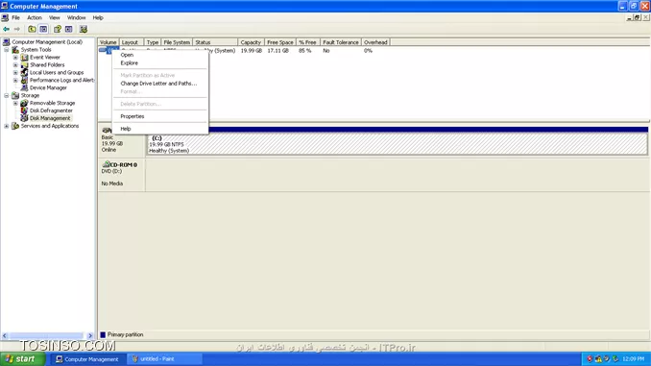This screenshot has width=651, height=366.
Task: Choose Explore from the context menu
Action: (160, 63)
